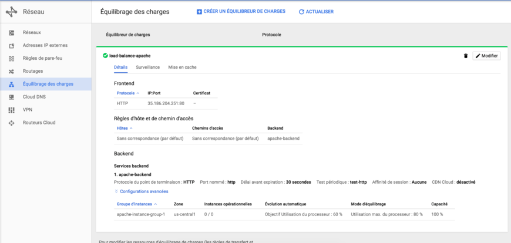The width and height of the screenshot is (511, 243).
Task: Click the Équilibreur de charges column header
Action: [x=128, y=35]
